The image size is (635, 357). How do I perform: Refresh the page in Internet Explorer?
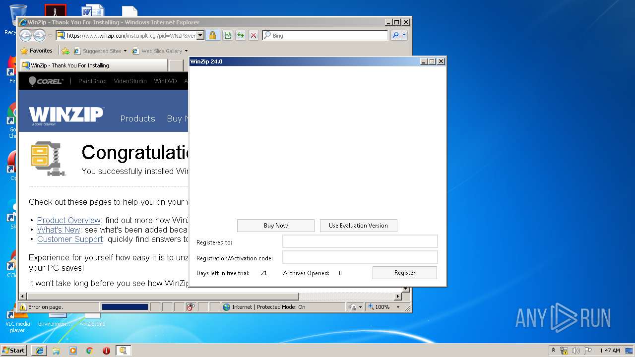(x=240, y=35)
